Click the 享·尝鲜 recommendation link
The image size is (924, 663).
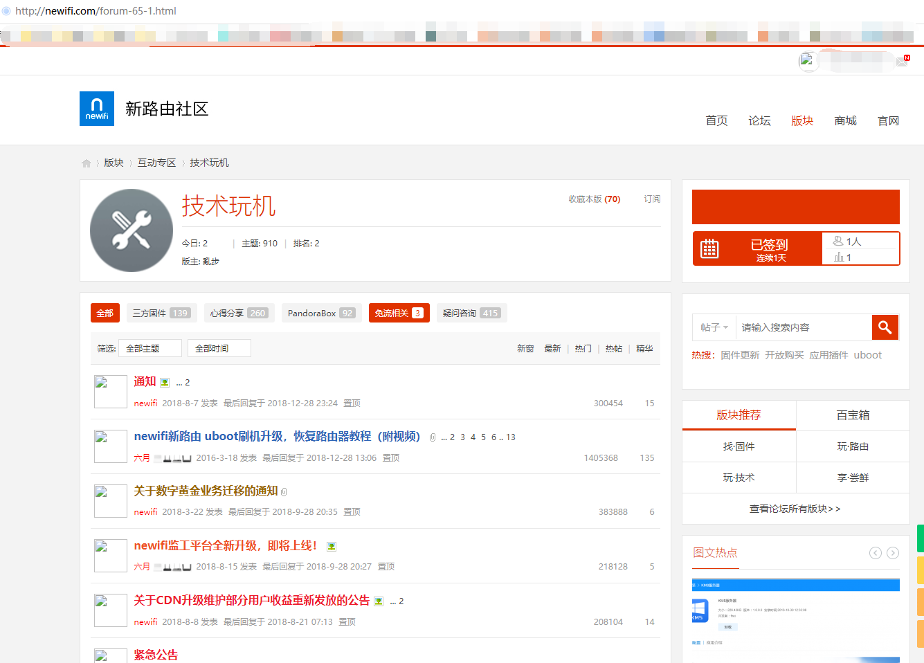click(x=853, y=478)
